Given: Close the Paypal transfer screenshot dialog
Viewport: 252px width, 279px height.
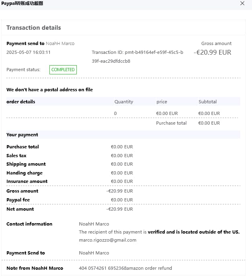Looking at the screenshot, I should coord(242,3).
